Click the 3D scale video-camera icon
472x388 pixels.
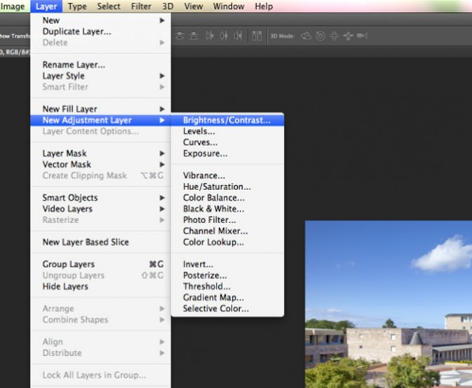pos(362,36)
